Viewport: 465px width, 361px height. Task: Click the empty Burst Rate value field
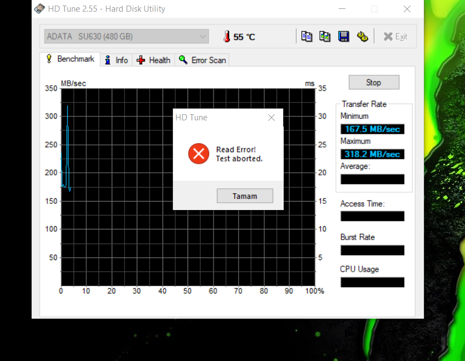[x=373, y=250]
